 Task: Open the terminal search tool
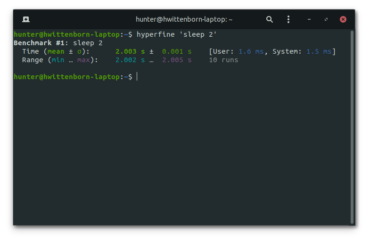pos(270,19)
